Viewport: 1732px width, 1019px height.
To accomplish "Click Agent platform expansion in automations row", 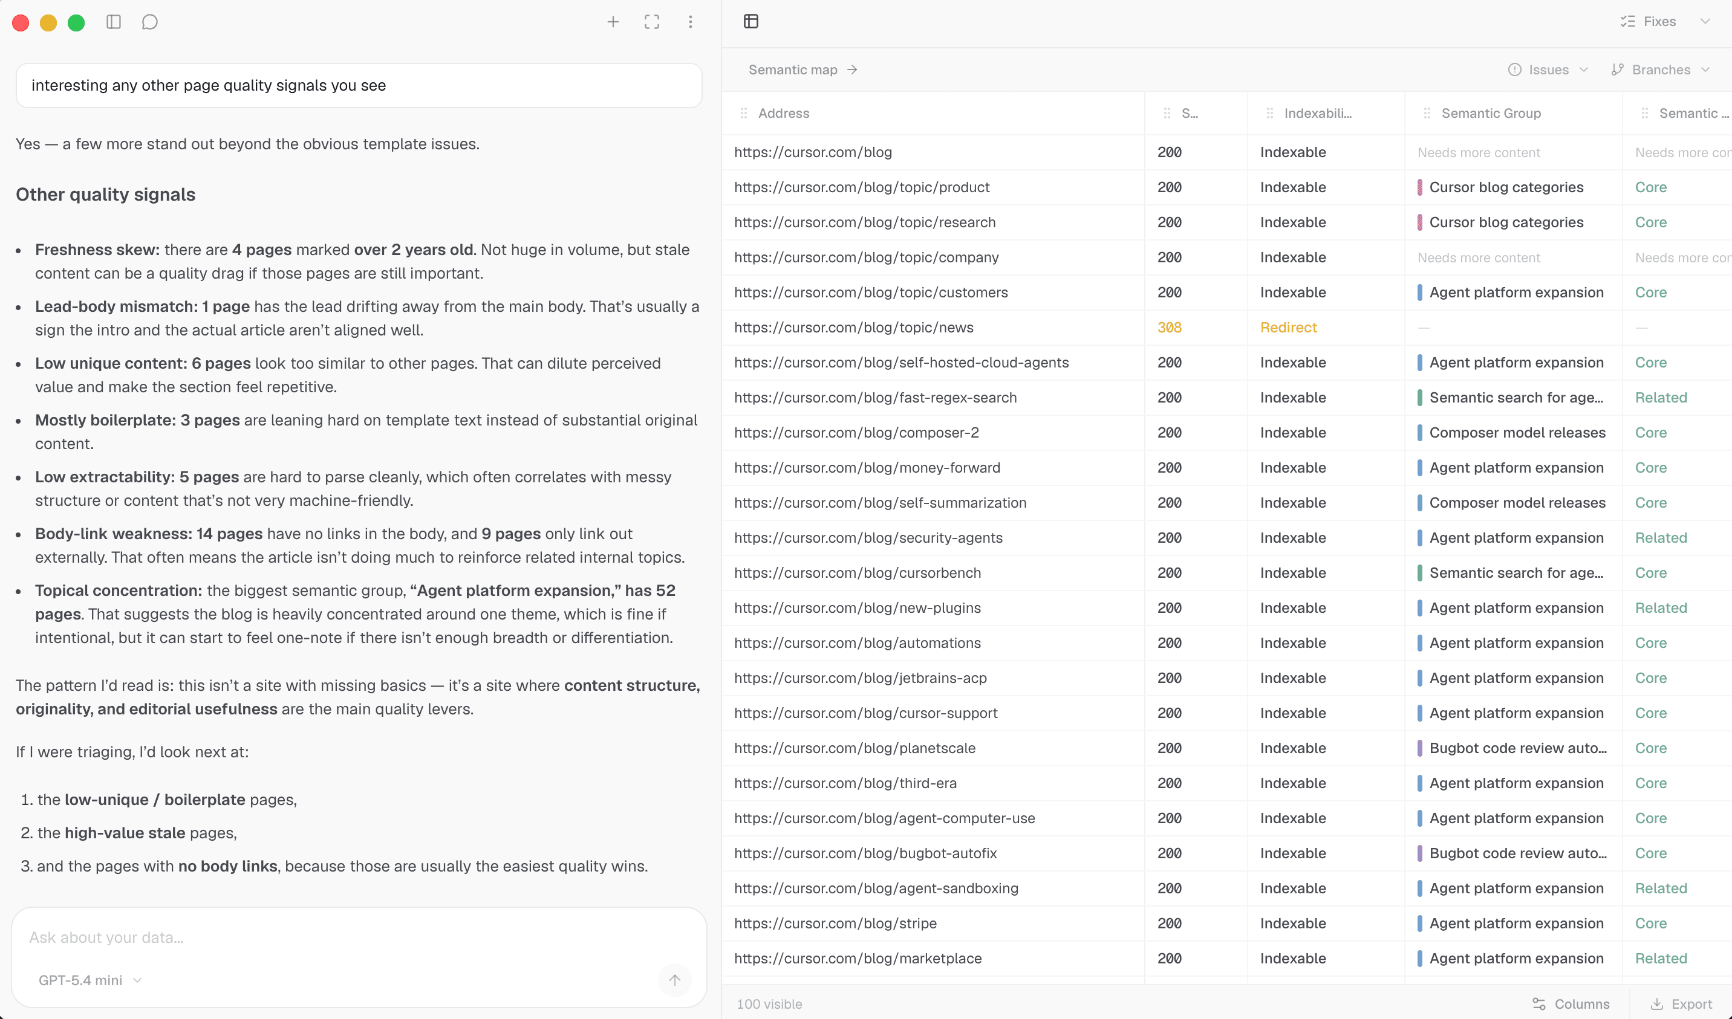I will 1516,643.
